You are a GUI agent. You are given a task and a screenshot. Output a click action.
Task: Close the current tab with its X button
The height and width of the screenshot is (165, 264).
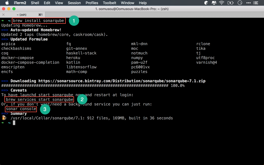pyautogui.click(x=3, y=15)
